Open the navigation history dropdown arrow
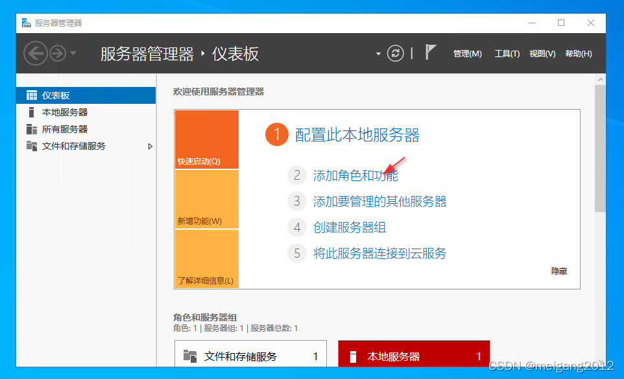 point(73,53)
